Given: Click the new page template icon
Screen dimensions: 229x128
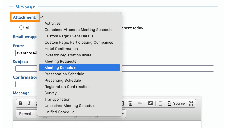Looking at the screenshot, I should pyautogui.click(x=161, y=104).
